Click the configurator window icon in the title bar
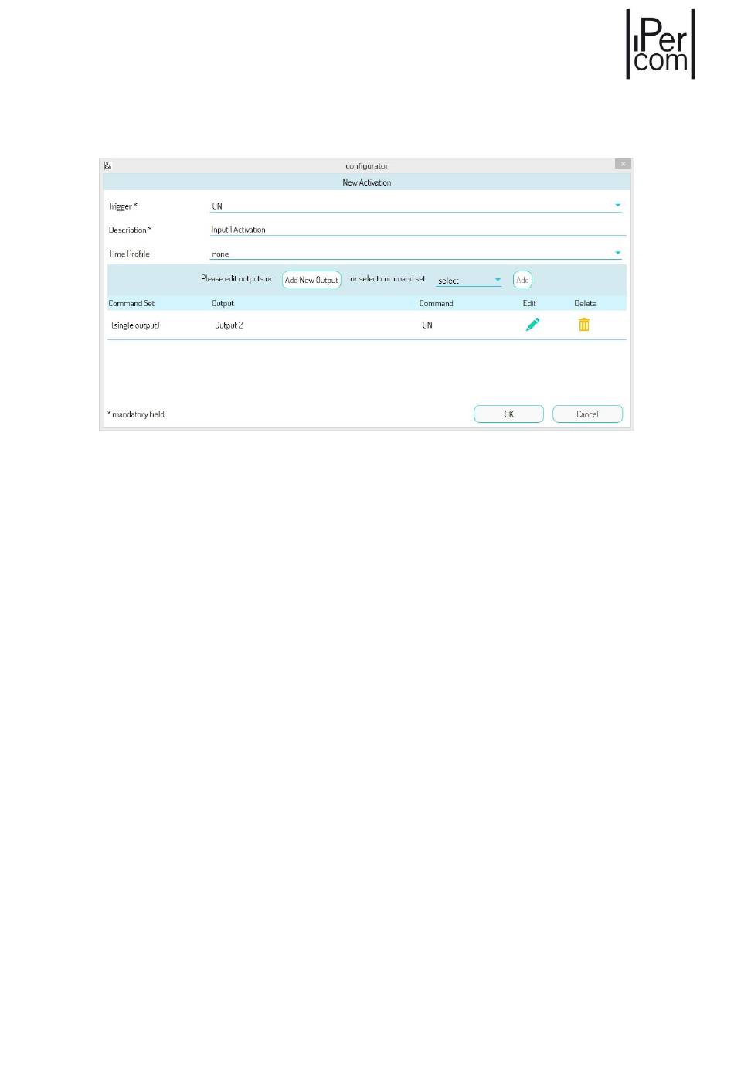Image resolution: width=734 pixels, height=1080 pixels. pos(108,165)
